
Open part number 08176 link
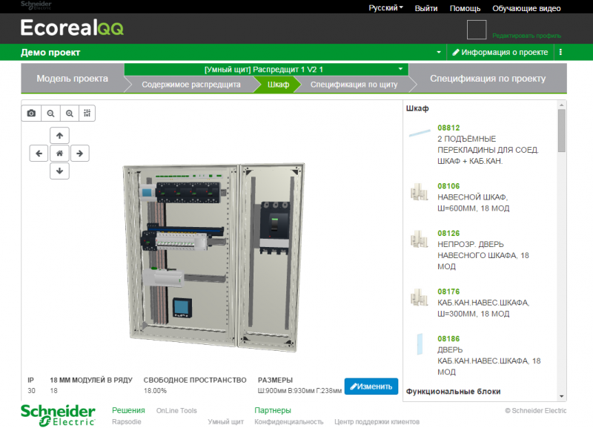tap(448, 292)
